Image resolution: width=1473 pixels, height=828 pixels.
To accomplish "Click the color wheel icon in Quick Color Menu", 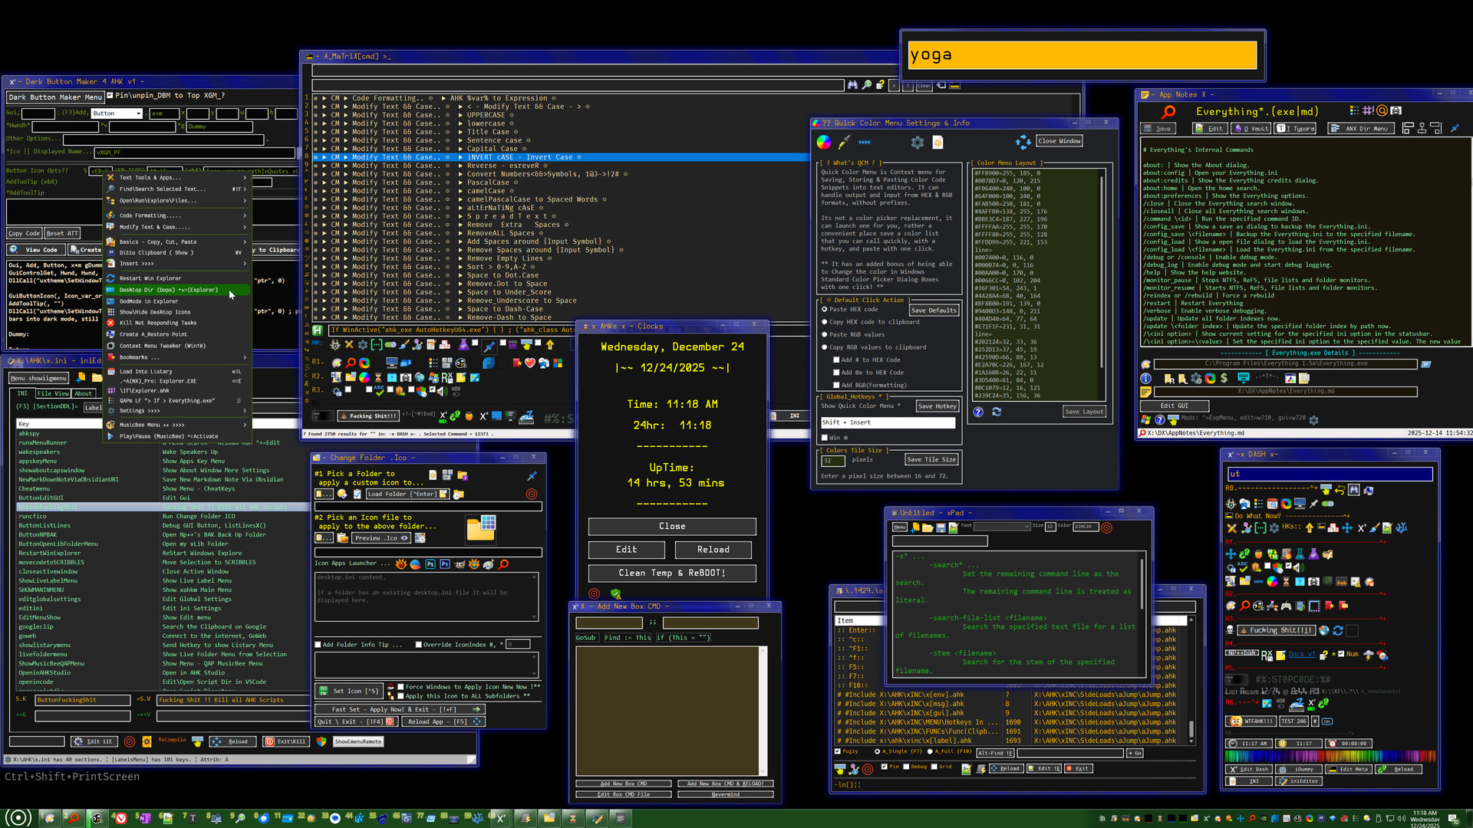I will click(x=823, y=142).
